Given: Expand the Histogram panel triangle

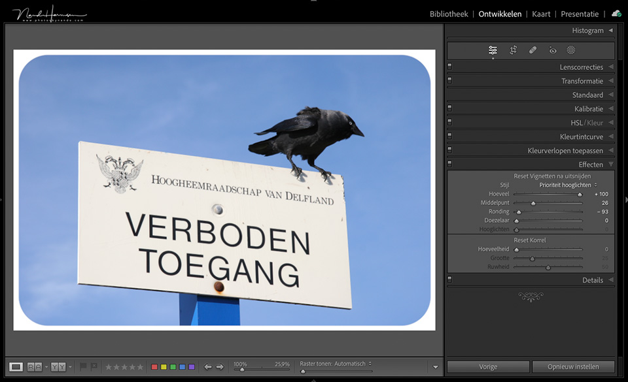Looking at the screenshot, I should 611,31.
